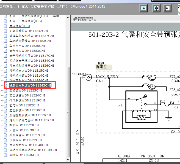Image resolution: width=180 pixels, height=164 pixels.
Task: Select 熔断丝和继电器WDM11581CHI
Action: click(x=32, y=120)
